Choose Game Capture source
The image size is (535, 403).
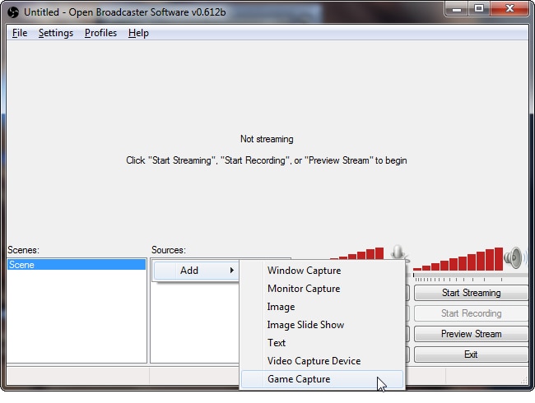point(322,379)
